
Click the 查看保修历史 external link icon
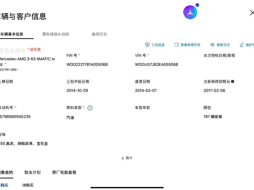[x=177, y=44]
